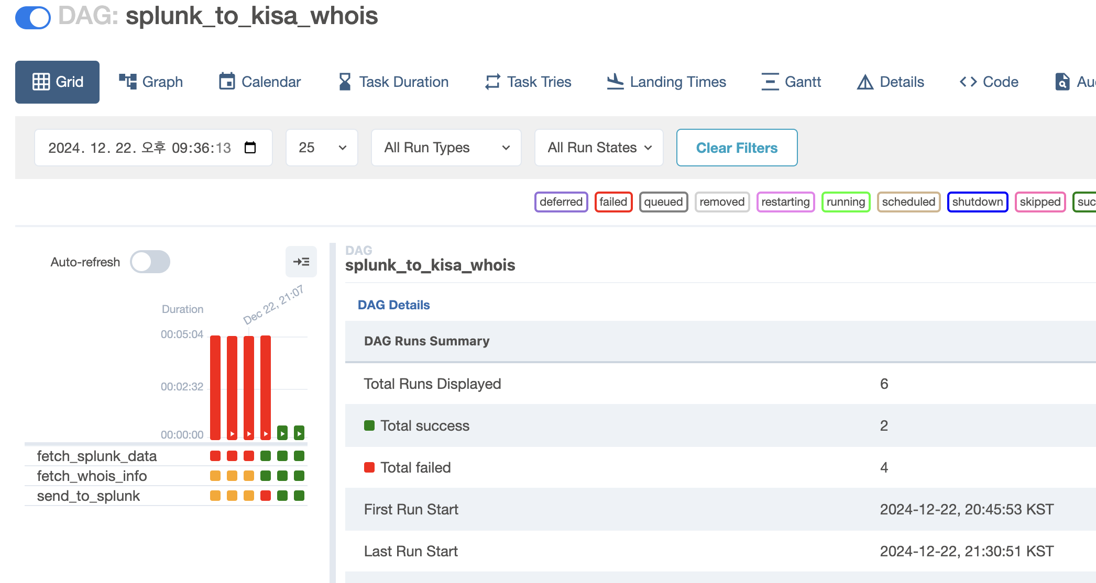Screen dimensions: 1096x583
Task: Select the fourth red failed run bar
Action: (266, 387)
